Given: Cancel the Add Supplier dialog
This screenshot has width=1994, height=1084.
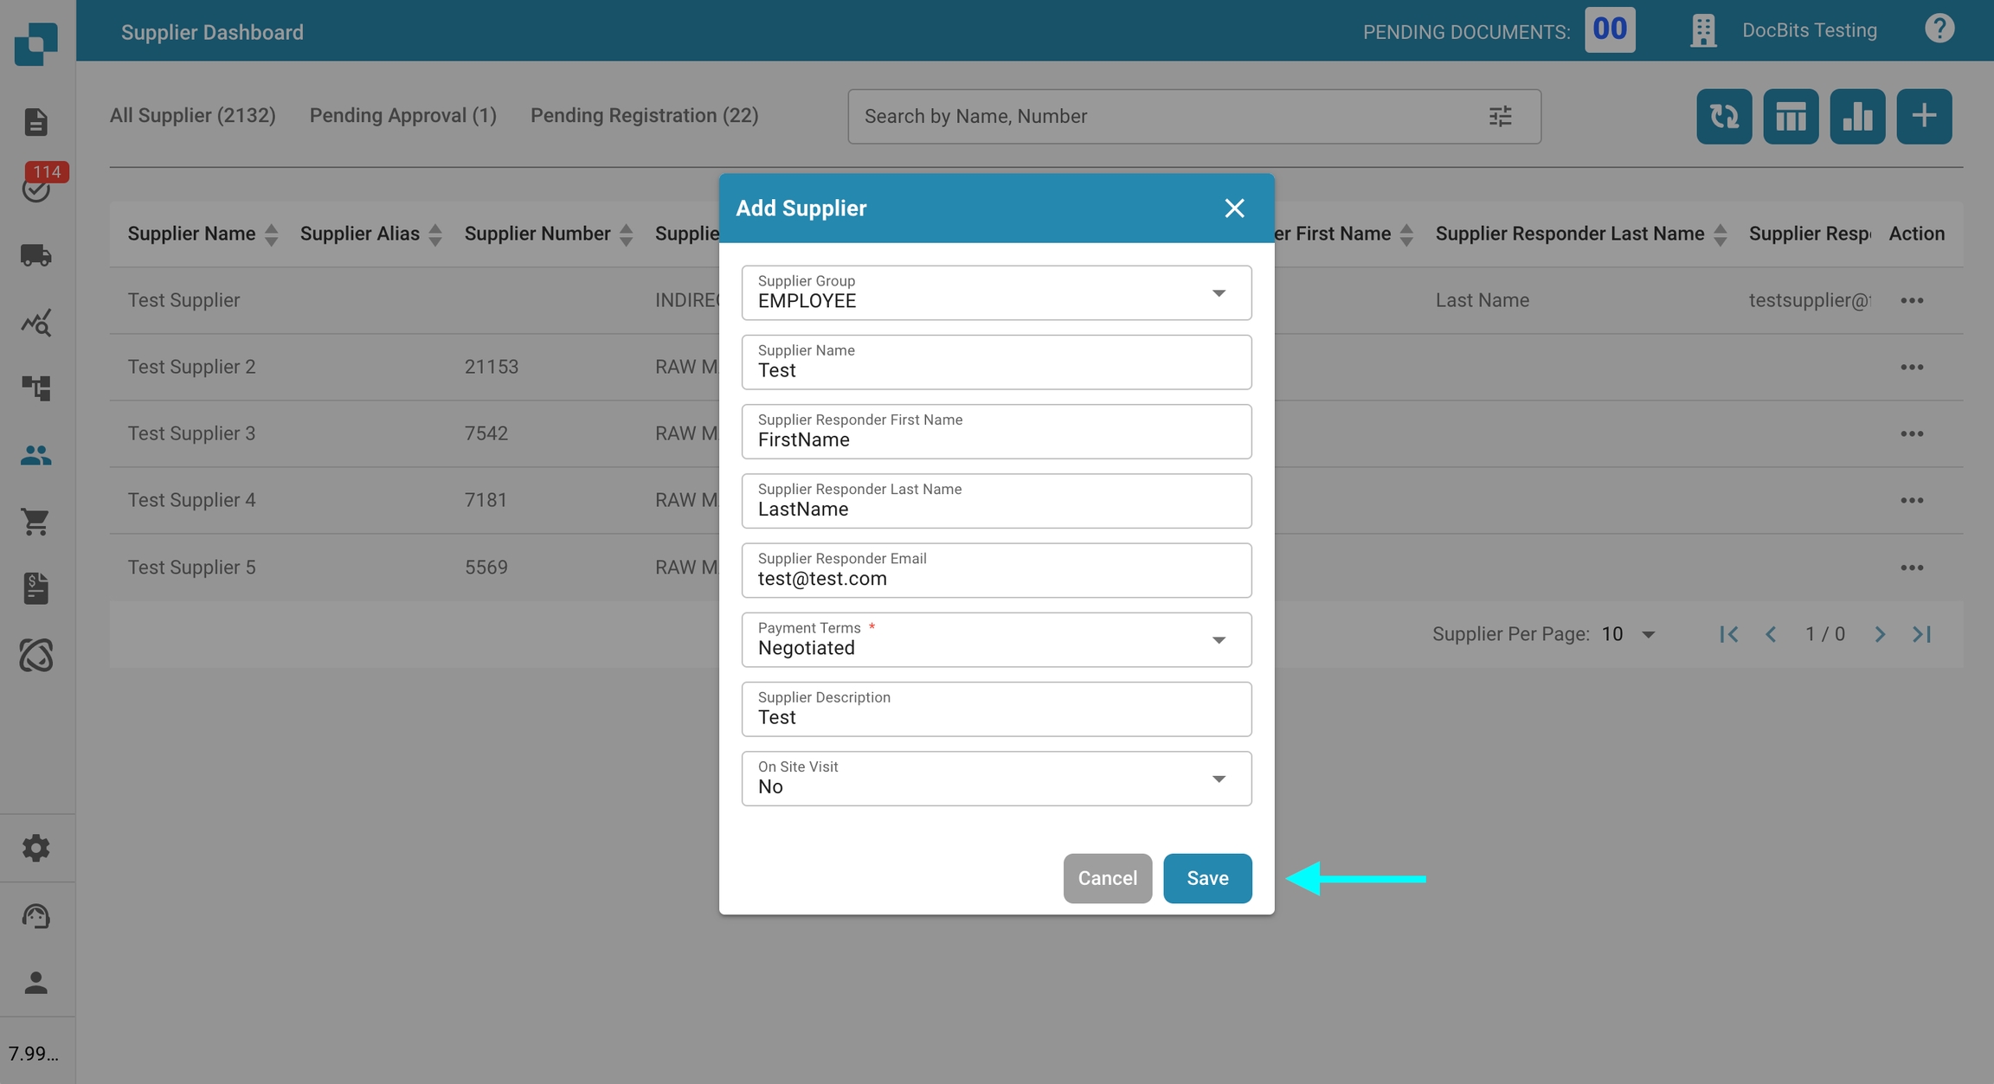Looking at the screenshot, I should click(1107, 878).
